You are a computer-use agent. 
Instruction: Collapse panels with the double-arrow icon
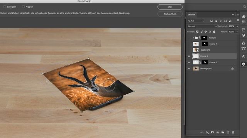[x=233, y=15]
